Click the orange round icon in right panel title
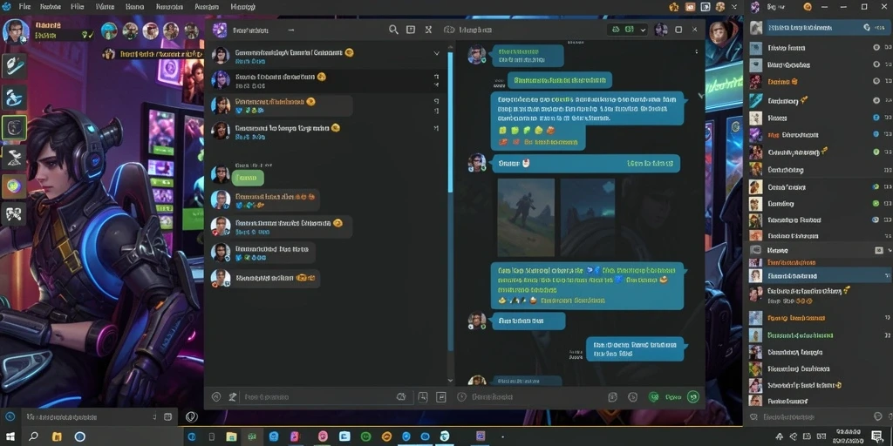This screenshot has width=893, height=446. click(x=808, y=7)
